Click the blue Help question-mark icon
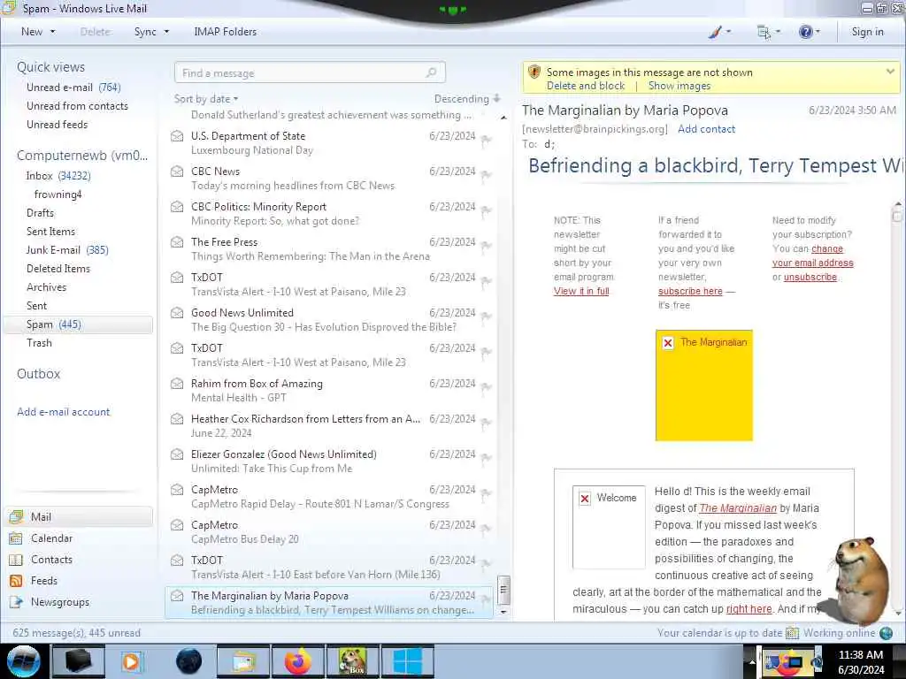 tap(805, 32)
